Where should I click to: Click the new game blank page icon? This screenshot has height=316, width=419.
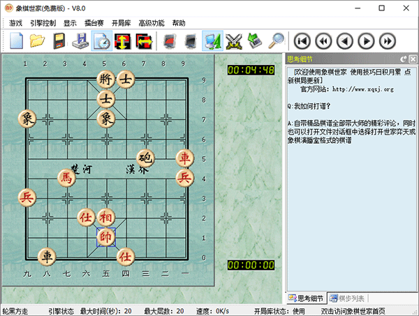point(16,41)
